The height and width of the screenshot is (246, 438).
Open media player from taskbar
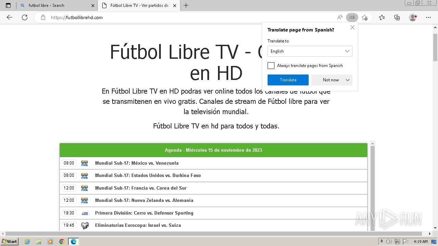[50, 242]
